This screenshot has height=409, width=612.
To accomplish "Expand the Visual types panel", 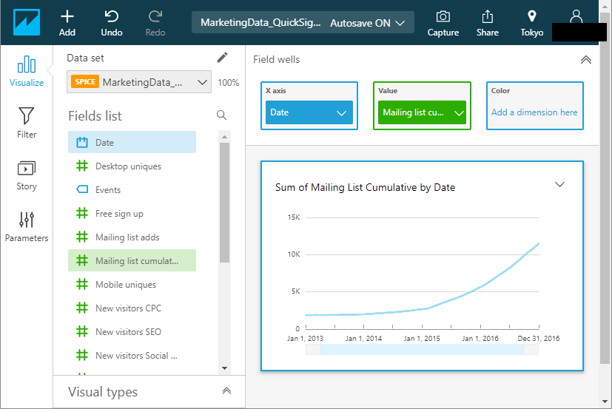I will coord(226,391).
